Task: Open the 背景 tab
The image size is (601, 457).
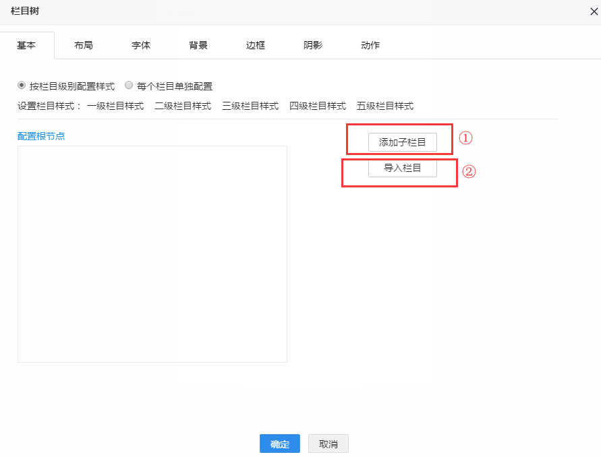Action: tap(198, 45)
